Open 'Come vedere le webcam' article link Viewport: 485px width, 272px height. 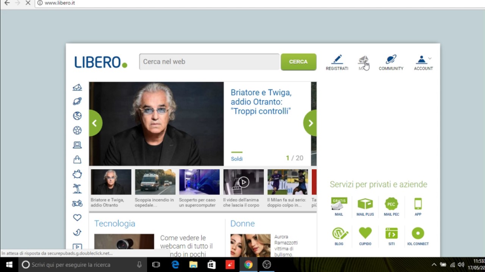pos(186,246)
